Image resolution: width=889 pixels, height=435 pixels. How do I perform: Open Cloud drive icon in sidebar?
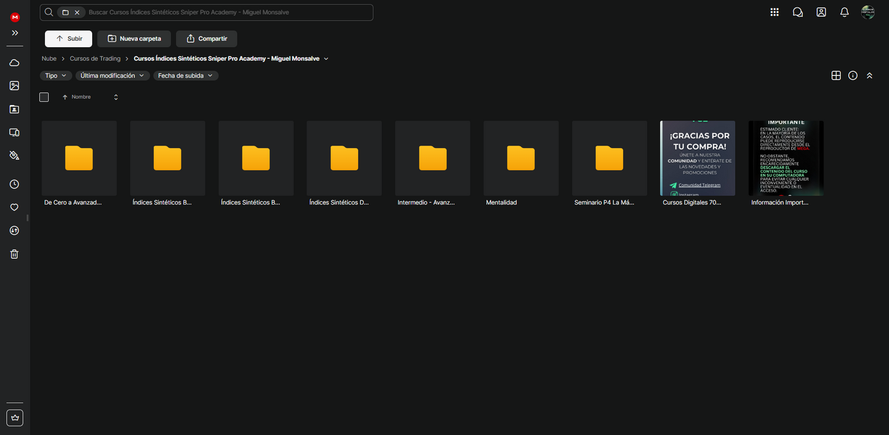[x=15, y=63]
